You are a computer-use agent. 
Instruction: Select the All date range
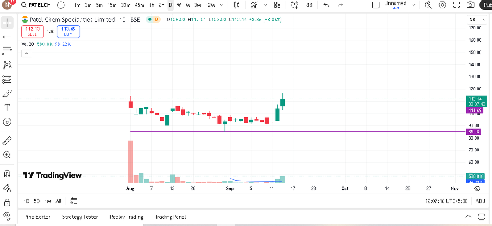(x=58, y=201)
